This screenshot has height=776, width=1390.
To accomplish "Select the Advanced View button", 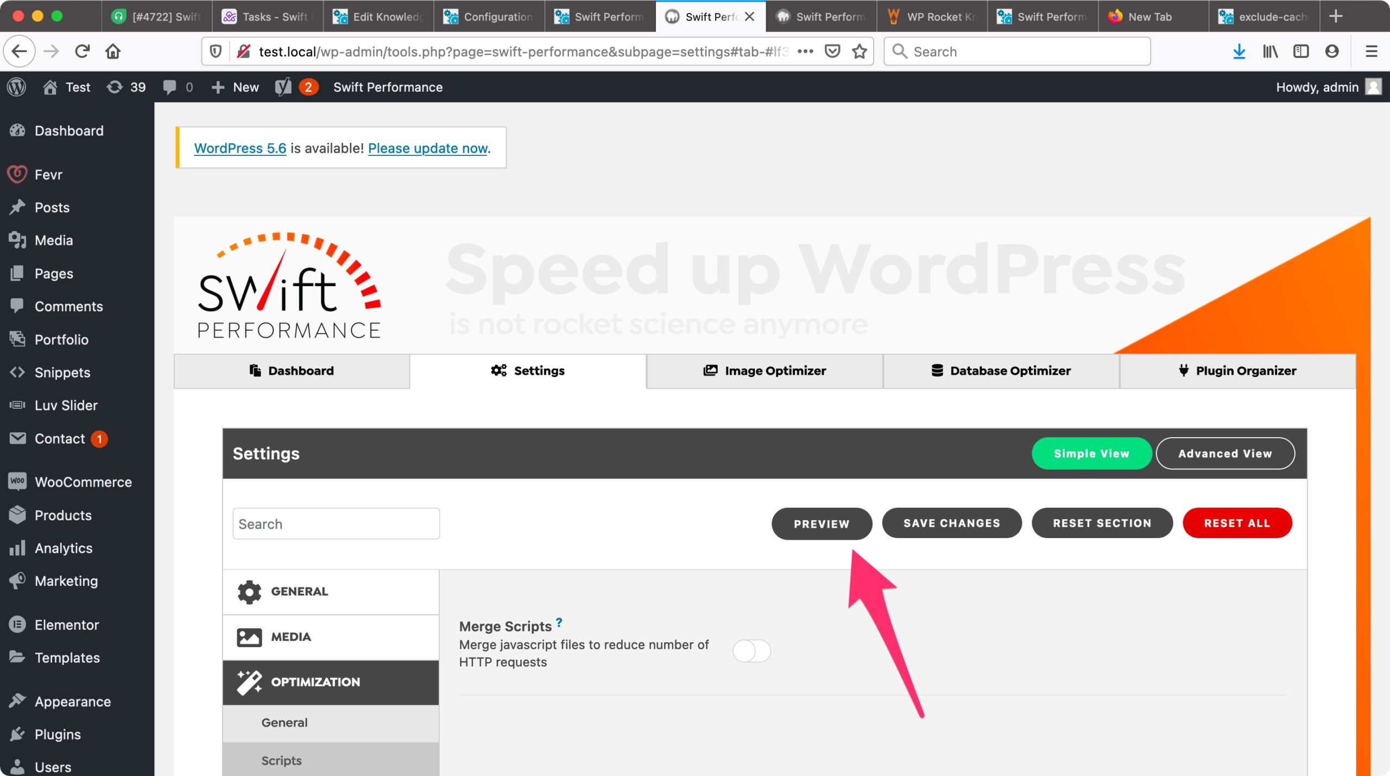I will [1225, 453].
